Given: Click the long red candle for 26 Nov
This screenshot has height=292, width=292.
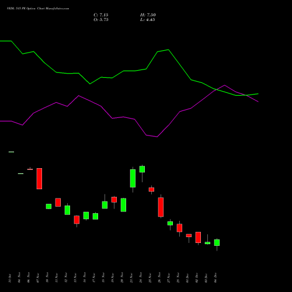Looking at the screenshot, I should click(x=161, y=207).
